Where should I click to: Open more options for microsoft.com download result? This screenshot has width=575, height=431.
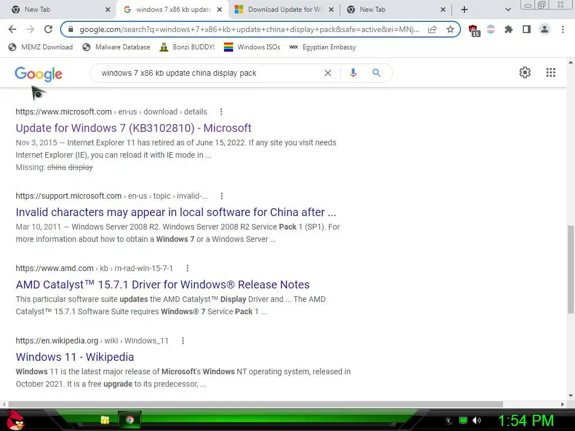[x=221, y=112]
